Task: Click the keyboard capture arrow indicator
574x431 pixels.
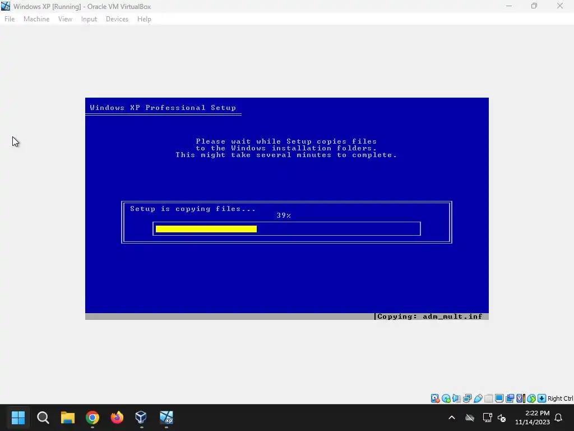Action: click(542, 398)
